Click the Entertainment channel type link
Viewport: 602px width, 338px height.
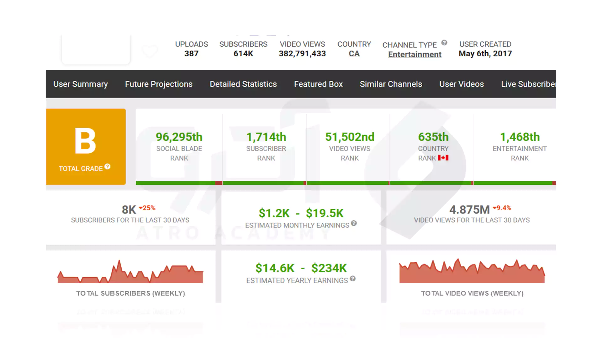click(415, 54)
